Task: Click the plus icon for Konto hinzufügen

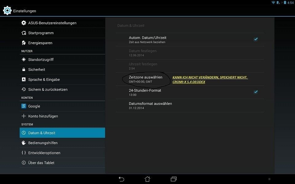Action: [24, 116]
